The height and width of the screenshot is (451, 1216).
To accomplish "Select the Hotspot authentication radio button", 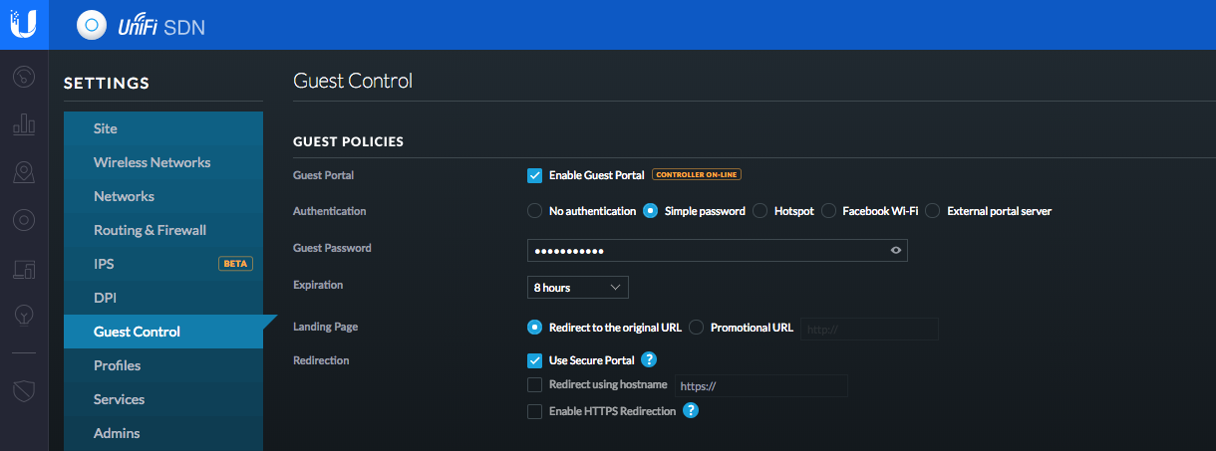I will [x=760, y=211].
